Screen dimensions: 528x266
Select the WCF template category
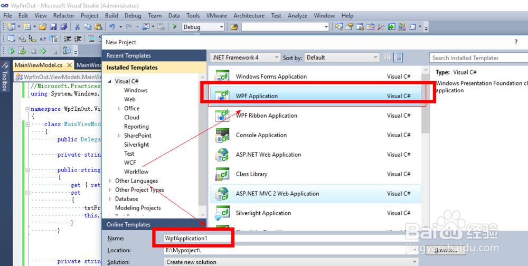130,163
